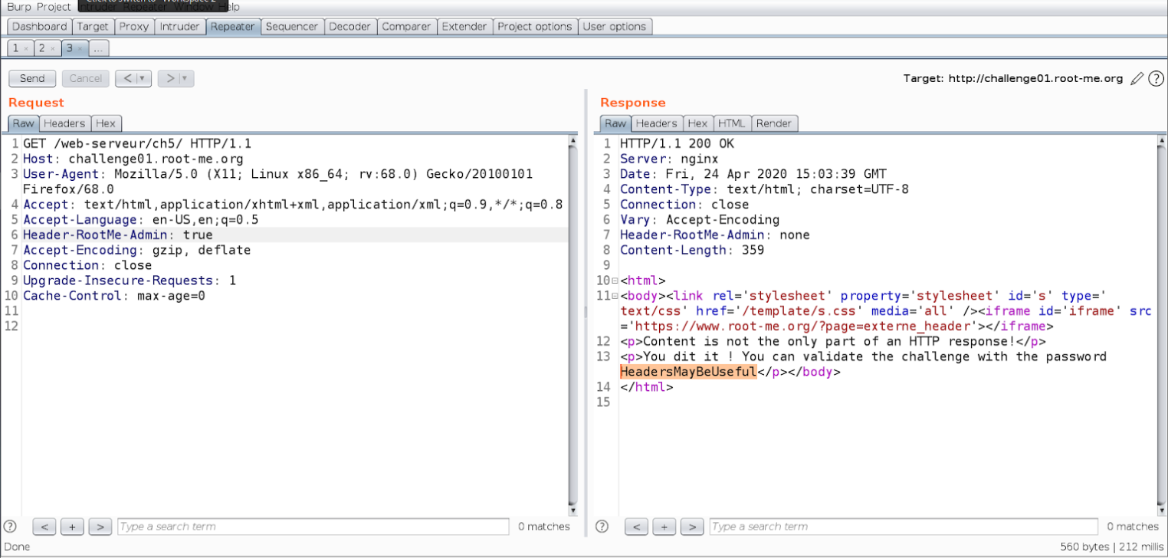Click request pane vertical scrollbar
Screen dimensions: 1168x558
point(573,322)
